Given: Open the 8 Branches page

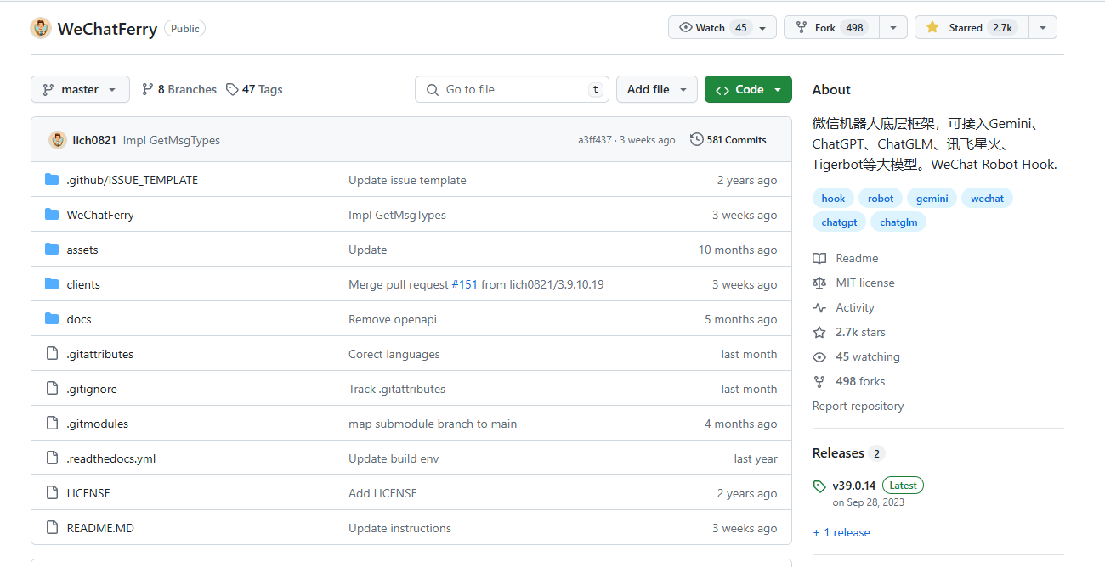Looking at the screenshot, I should coord(179,89).
